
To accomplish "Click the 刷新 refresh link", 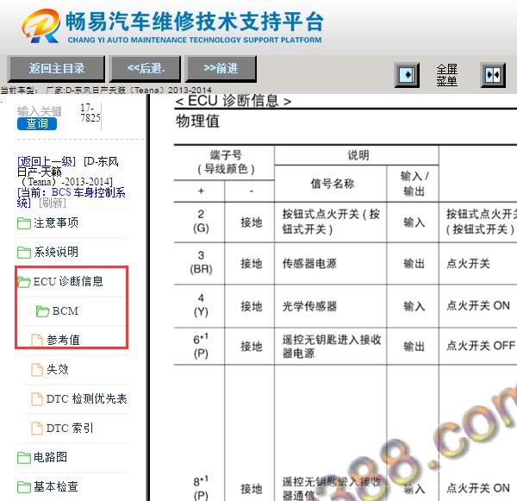I will pyautogui.click(x=52, y=203).
